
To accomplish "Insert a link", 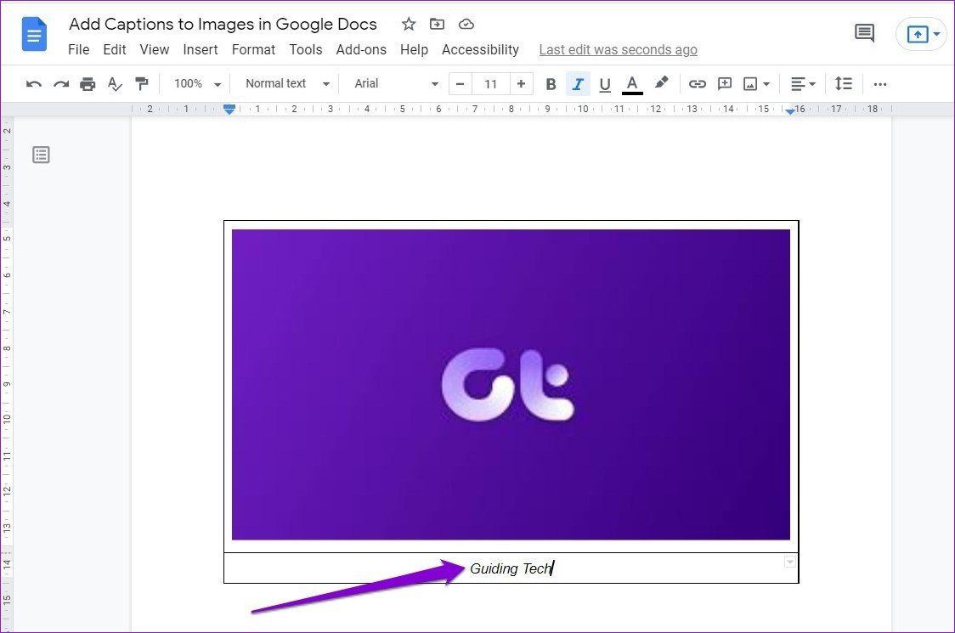I will pyautogui.click(x=698, y=83).
